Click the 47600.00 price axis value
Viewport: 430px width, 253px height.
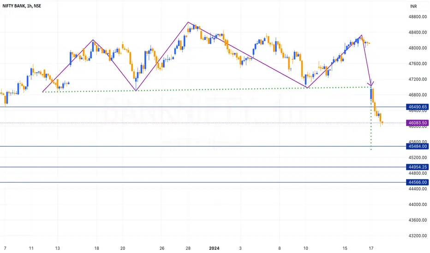pyautogui.click(x=418, y=63)
